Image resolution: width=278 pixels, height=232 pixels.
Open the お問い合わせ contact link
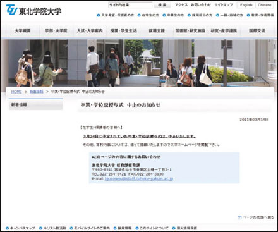(201, 5)
